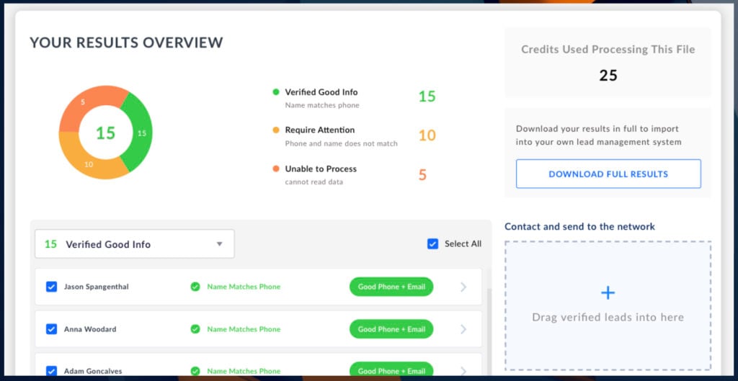This screenshot has width=738, height=381.
Task: Open the Verified Good Info filter dropdown
Action: (135, 243)
